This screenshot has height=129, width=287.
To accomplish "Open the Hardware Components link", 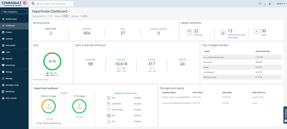I will 125,93.
